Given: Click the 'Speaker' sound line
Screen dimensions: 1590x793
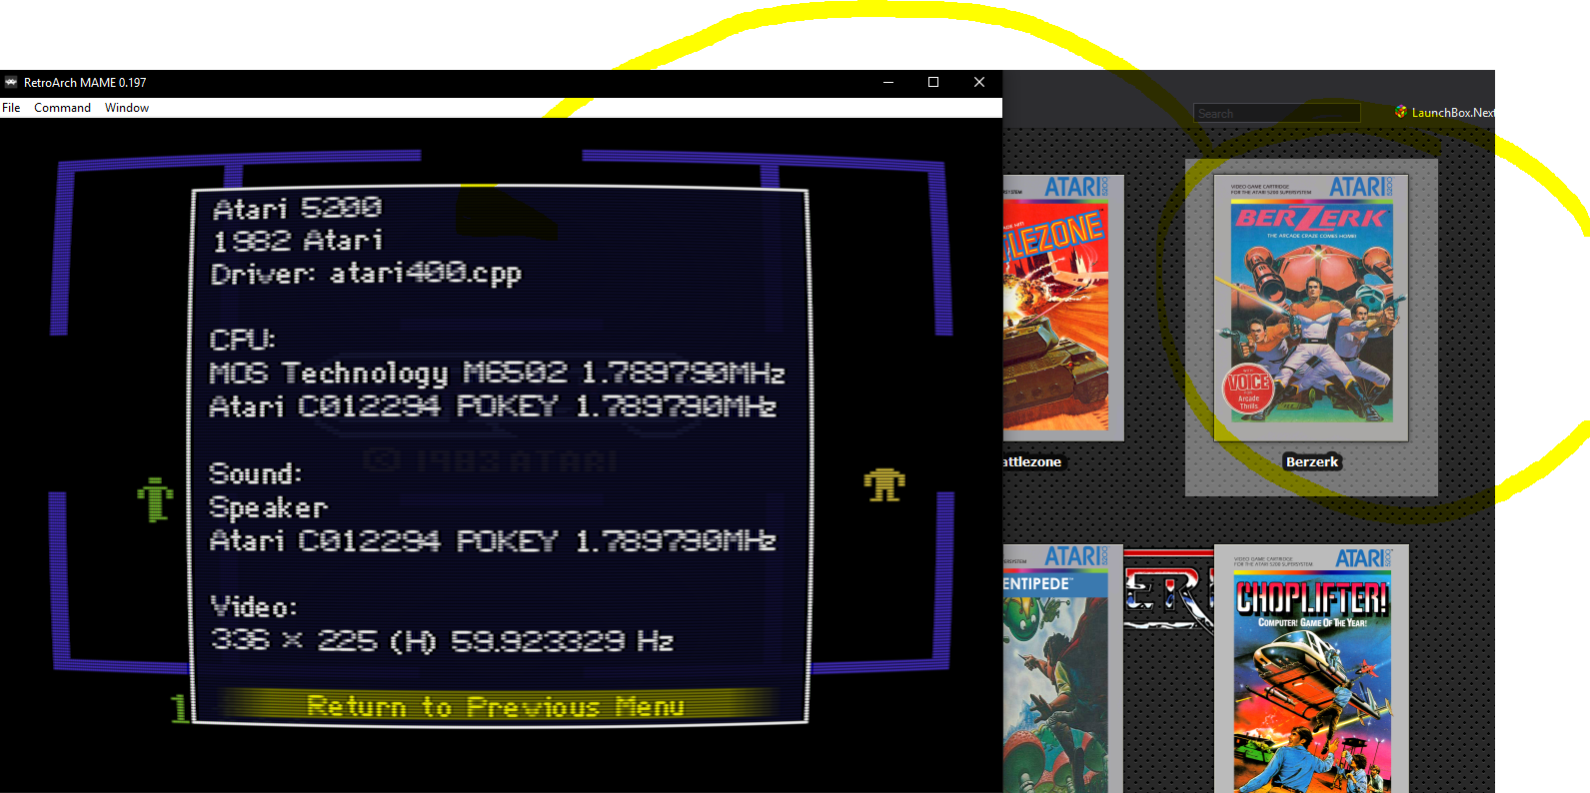Looking at the screenshot, I should 268,507.
